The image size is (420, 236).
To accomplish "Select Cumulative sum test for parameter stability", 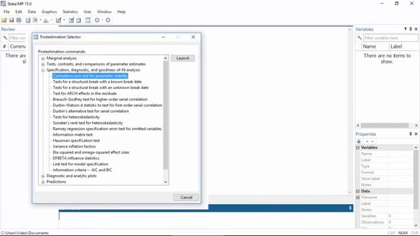I will pyautogui.click(x=90, y=76).
